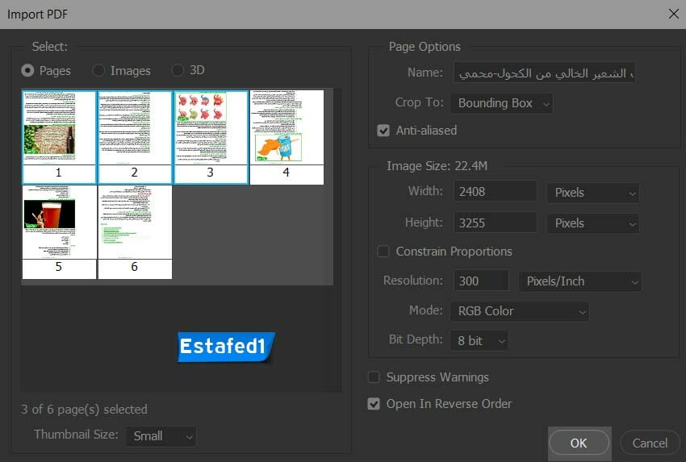Enable Constrain Proportions checkbox
This screenshot has width=686, height=462.
point(383,252)
